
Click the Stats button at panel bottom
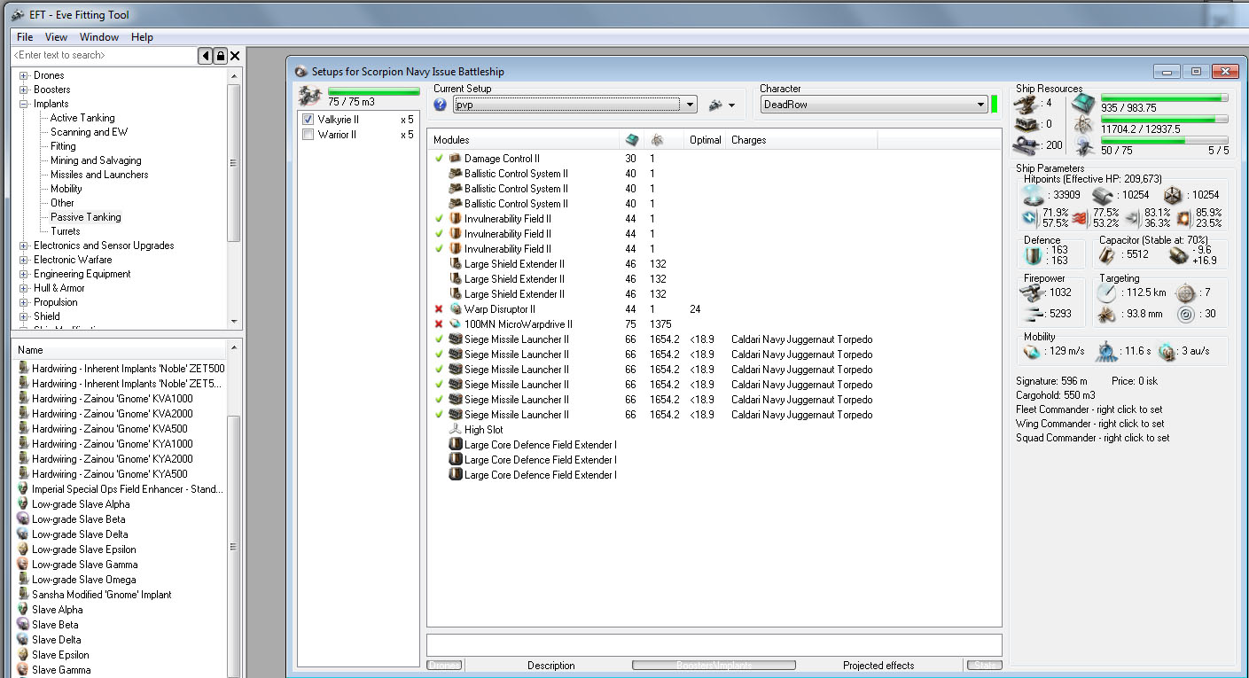983,665
